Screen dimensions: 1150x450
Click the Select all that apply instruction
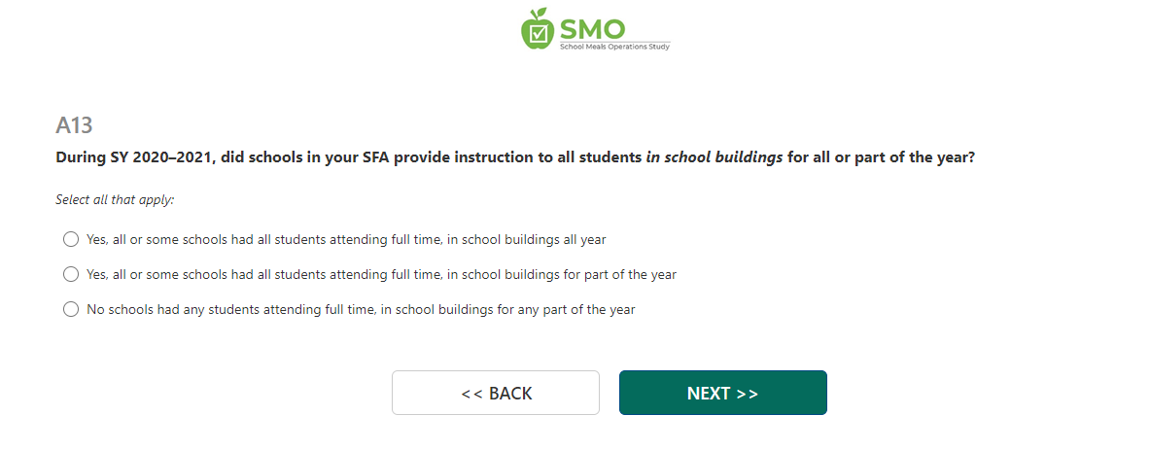point(115,199)
